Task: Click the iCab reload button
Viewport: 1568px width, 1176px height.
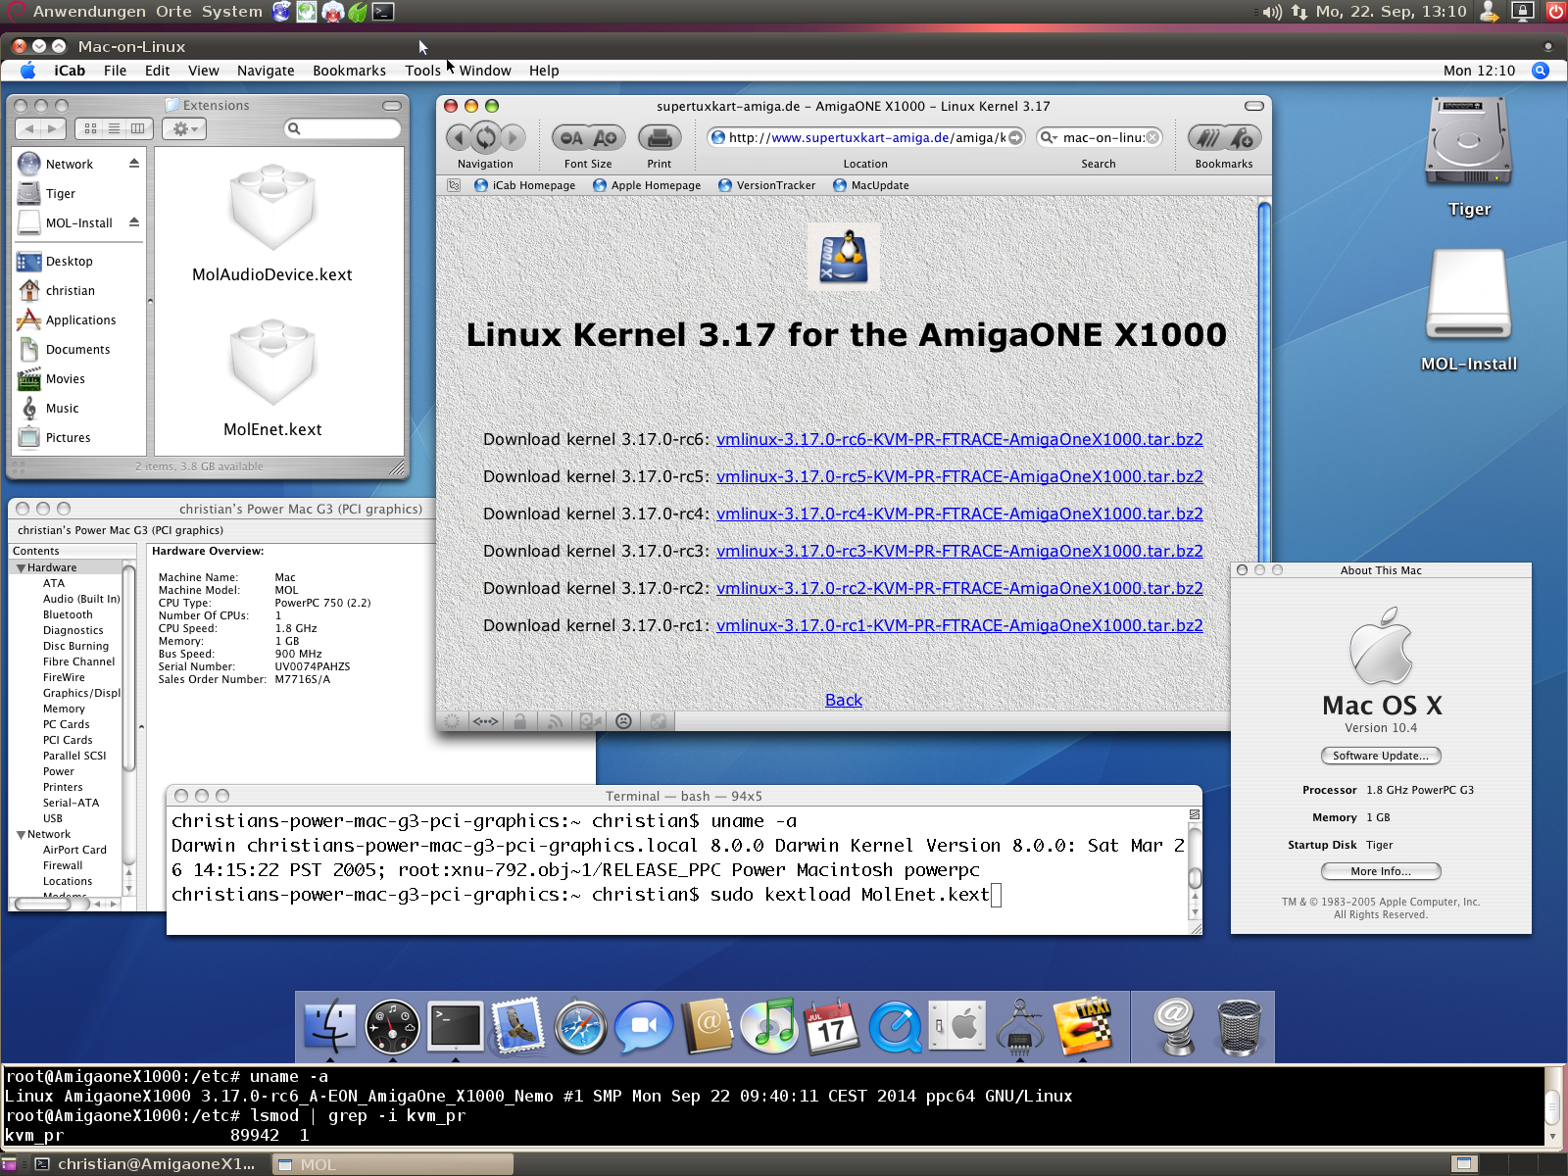Action: pyautogui.click(x=485, y=138)
